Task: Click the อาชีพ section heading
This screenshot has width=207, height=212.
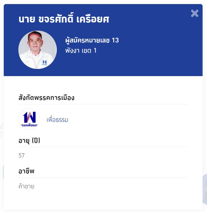Action: 27,171
